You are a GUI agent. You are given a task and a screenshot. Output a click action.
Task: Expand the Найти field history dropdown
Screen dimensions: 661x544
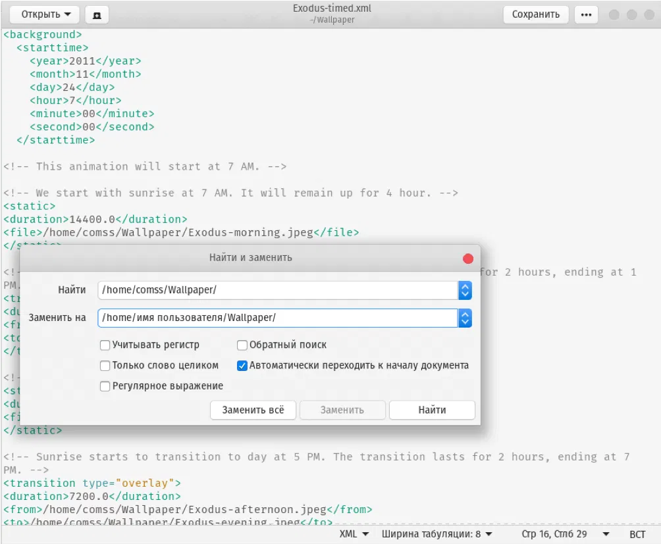pyautogui.click(x=465, y=290)
